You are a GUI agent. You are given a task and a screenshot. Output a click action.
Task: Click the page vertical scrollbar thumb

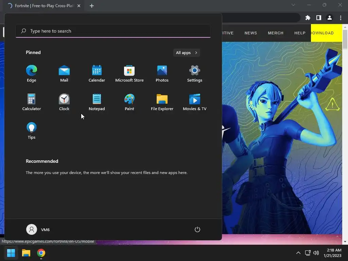tap(345, 39)
